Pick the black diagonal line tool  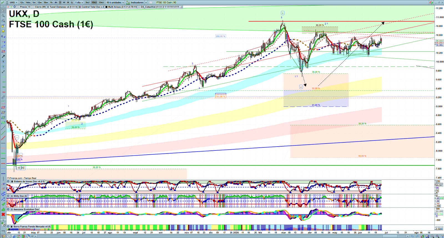tap(3, 128)
